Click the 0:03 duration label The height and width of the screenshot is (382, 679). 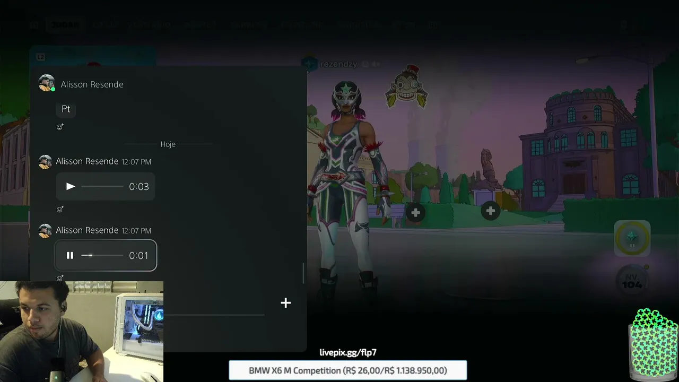pyautogui.click(x=139, y=186)
